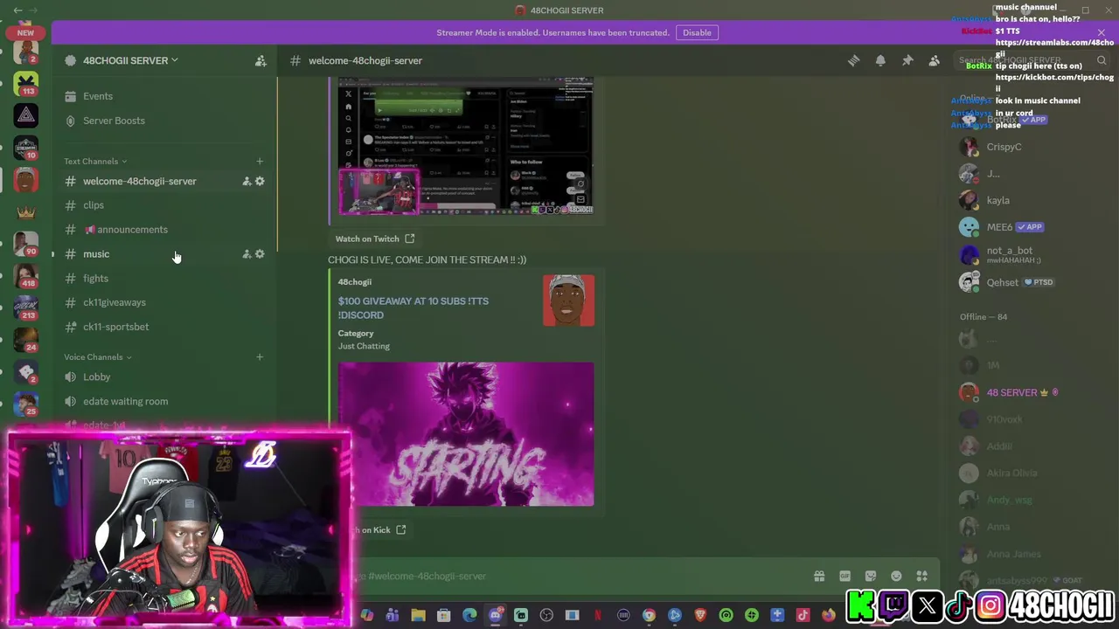
Task: Toggle member list icon in header
Action: point(934,60)
